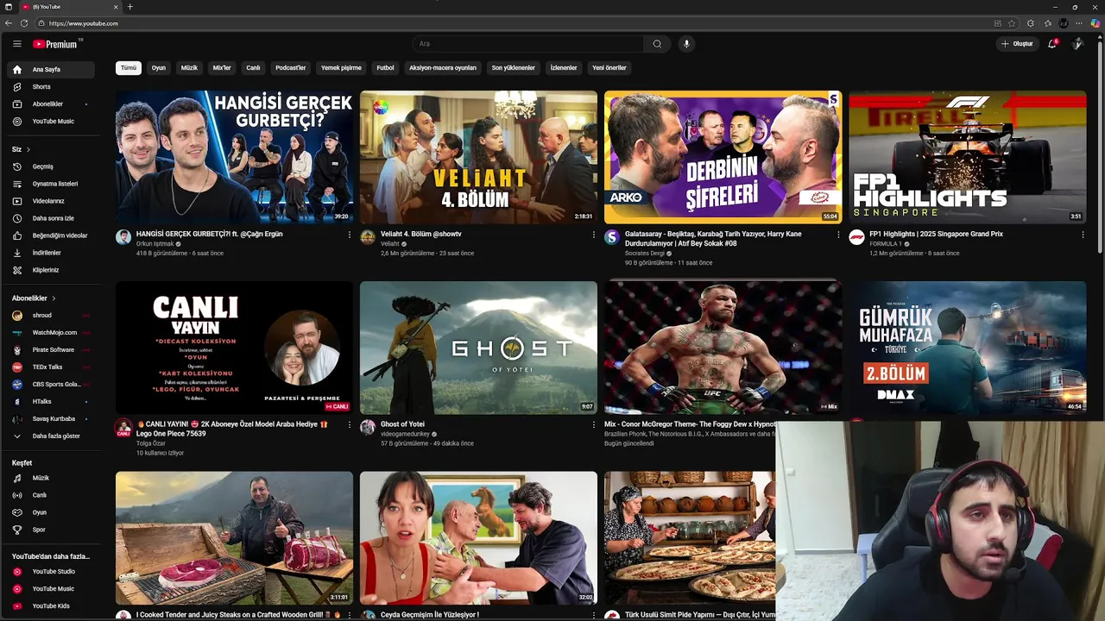
Task: Open a new browser tab
Action: point(129,7)
